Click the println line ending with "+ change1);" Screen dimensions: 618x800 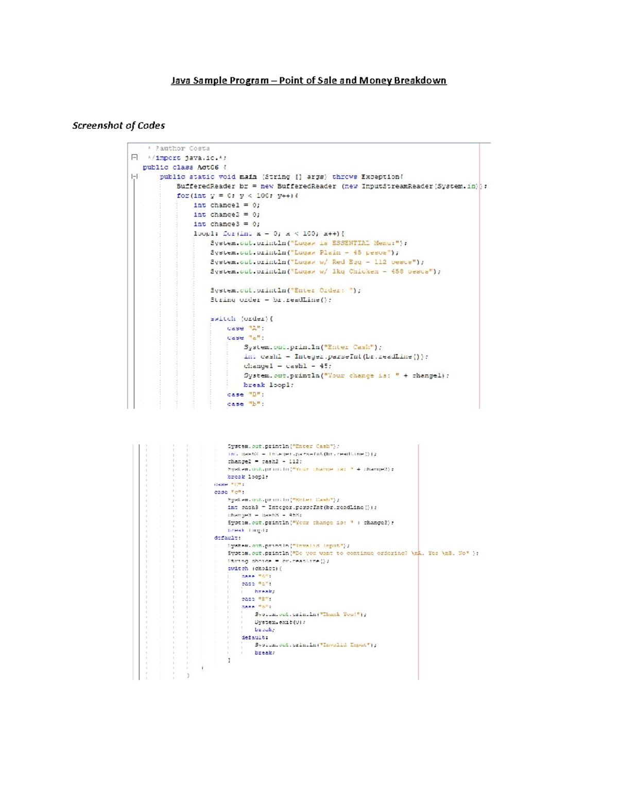[x=347, y=376]
